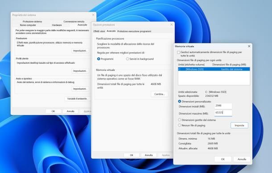Viewport: 272px width, 173px height.
Task: Open Protezione sistema tab
Action: tap(32, 21)
